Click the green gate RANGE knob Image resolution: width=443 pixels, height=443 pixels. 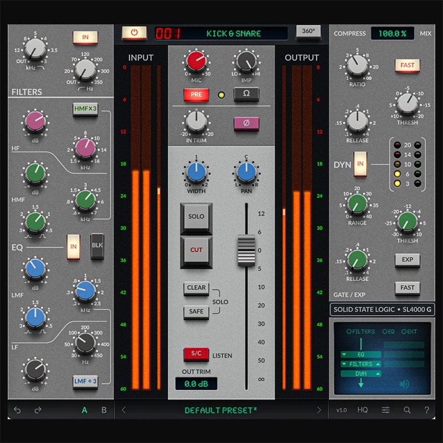[357, 204]
